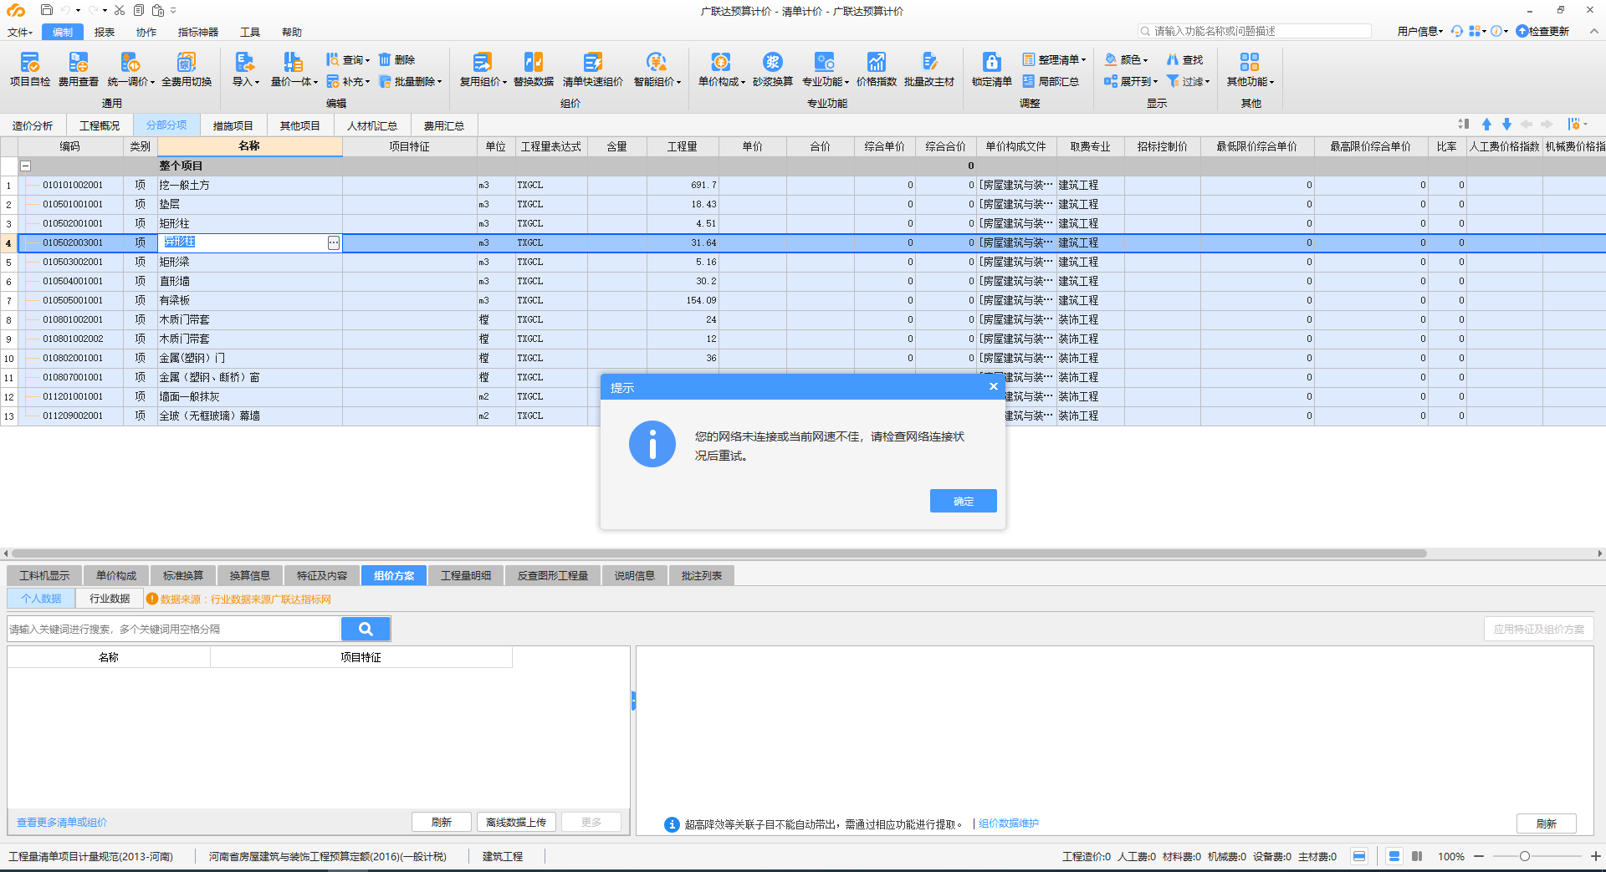Screen dimensions: 1606x872
Task: Click the 批量改主材 icon
Action: (929, 69)
